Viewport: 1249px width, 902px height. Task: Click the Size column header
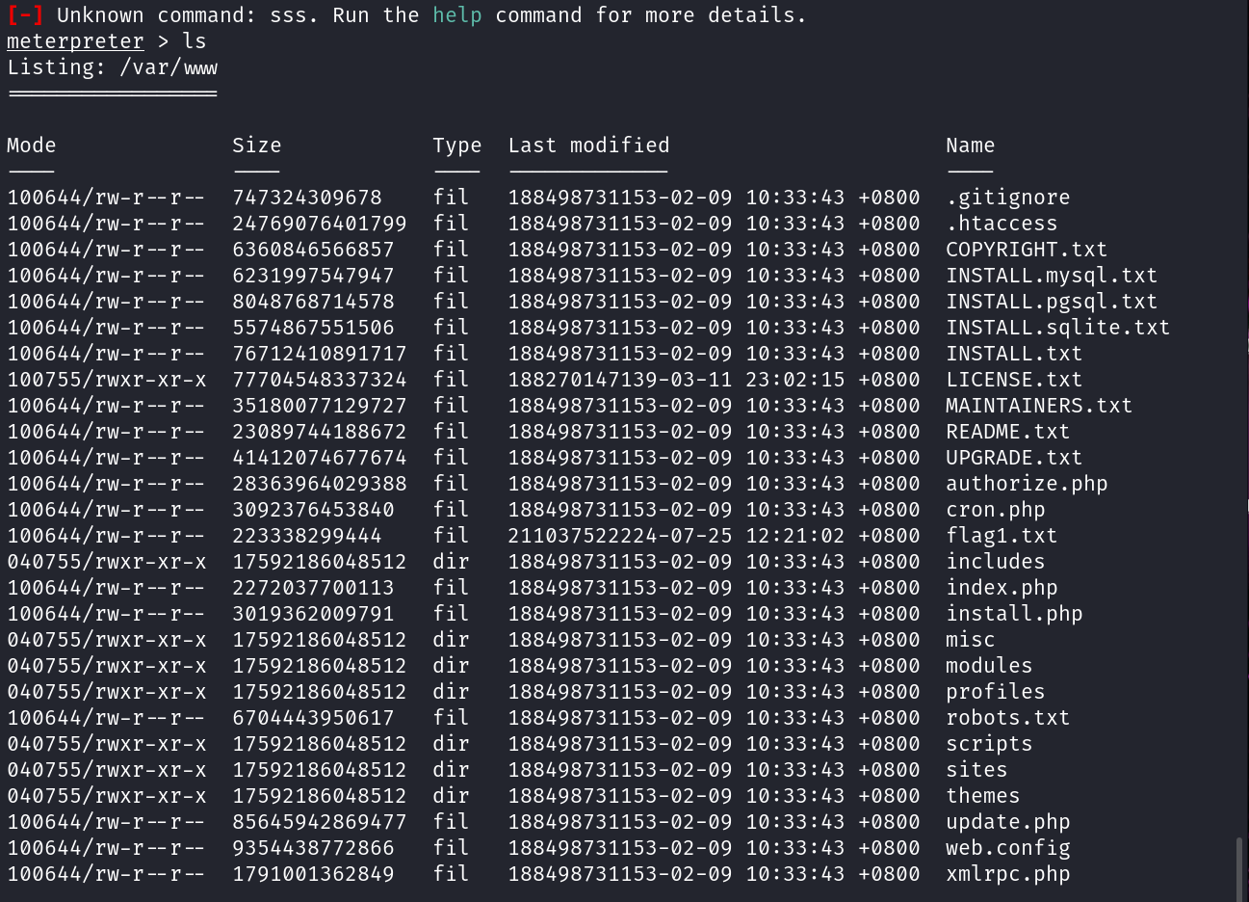click(x=256, y=146)
